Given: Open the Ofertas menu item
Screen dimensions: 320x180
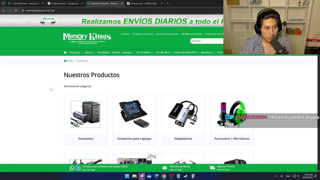Looking at the screenshot, I should pos(116,52).
